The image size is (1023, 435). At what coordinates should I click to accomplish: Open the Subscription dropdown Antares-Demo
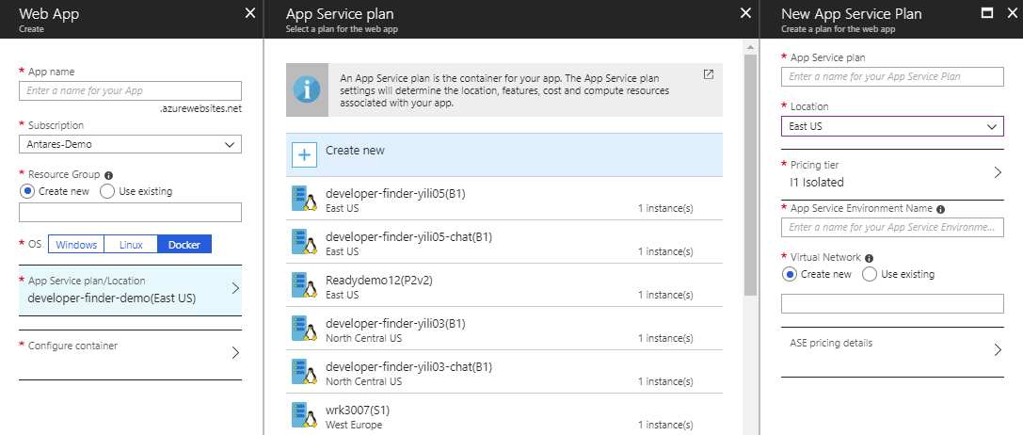pos(130,144)
